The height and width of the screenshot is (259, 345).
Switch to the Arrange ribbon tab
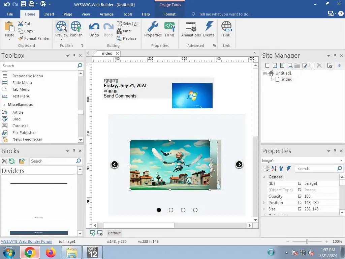pyautogui.click(x=106, y=14)
